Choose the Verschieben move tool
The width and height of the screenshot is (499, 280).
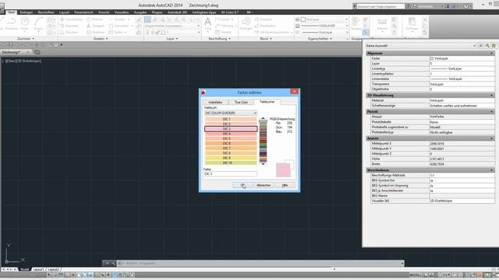[71, 19]
